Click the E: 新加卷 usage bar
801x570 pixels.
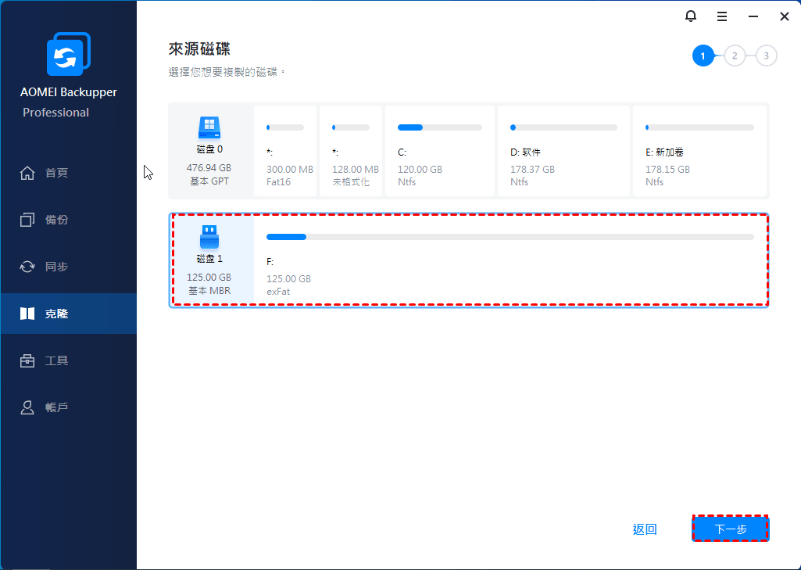click(x=700, y=127)
